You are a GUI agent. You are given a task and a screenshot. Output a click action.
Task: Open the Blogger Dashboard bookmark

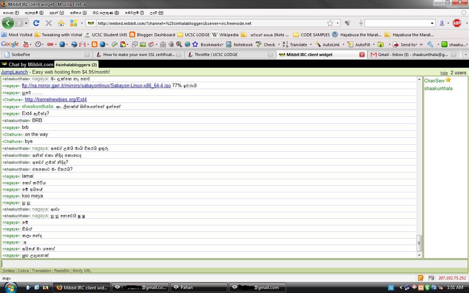coord(152,35)
